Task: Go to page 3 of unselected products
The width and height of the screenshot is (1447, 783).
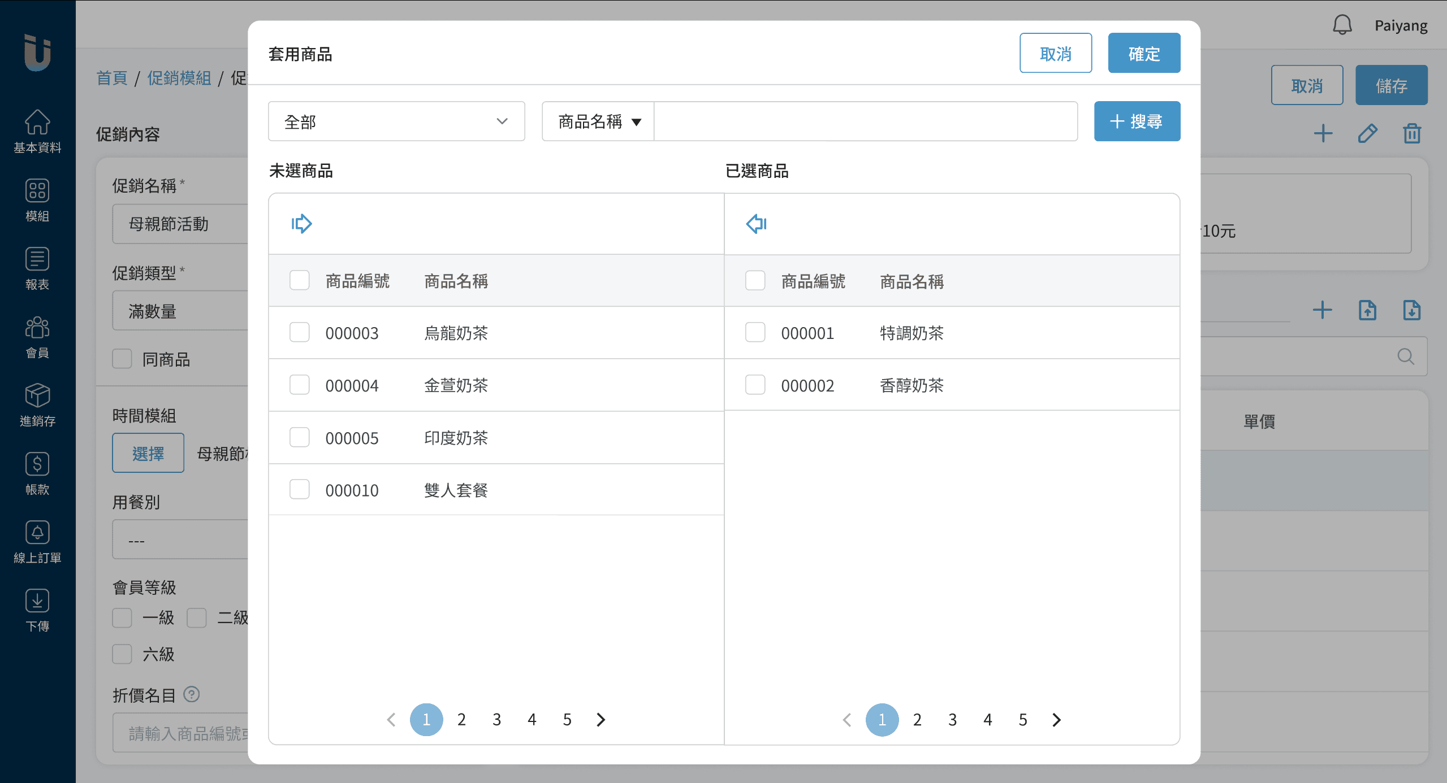Action: (x=496, y=719)
